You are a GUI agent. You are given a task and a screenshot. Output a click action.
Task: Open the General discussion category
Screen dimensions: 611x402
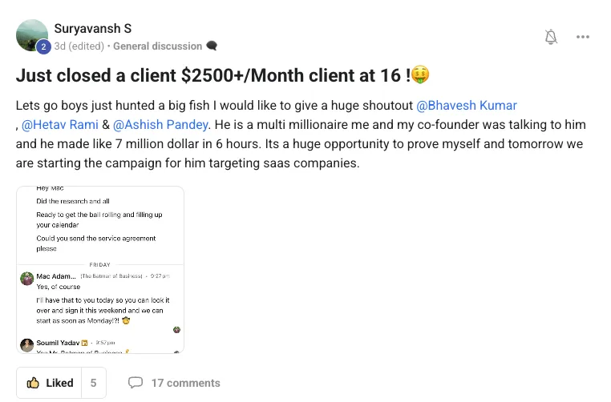click(157, 46)
